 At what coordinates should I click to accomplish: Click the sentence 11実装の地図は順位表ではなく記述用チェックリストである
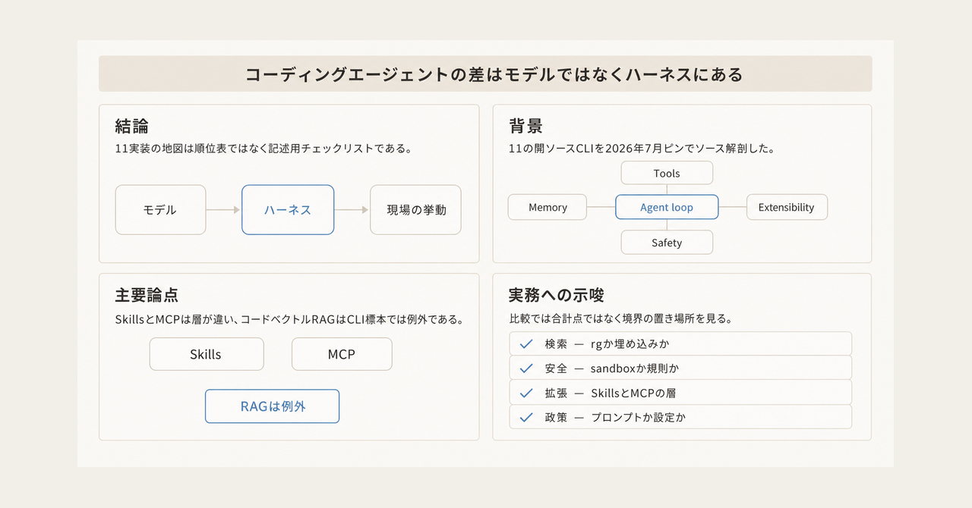pyautogui.click(x=264, y=149)
